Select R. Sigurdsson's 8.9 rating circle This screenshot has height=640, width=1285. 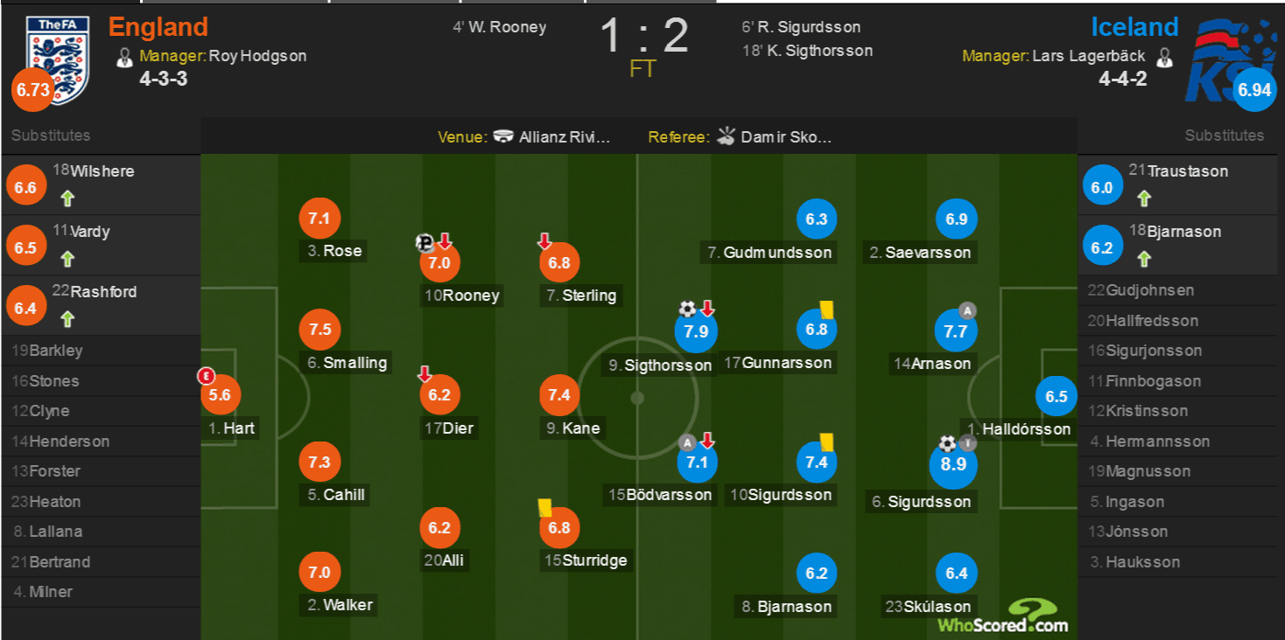[x=953, y=464]
